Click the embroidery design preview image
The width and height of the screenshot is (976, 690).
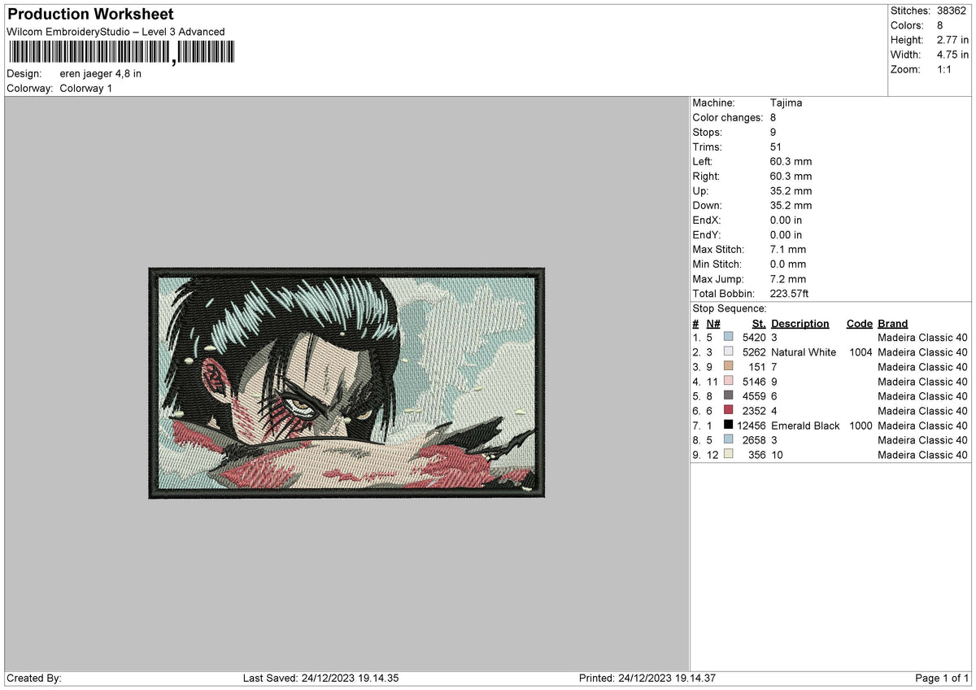pos(346,382)
